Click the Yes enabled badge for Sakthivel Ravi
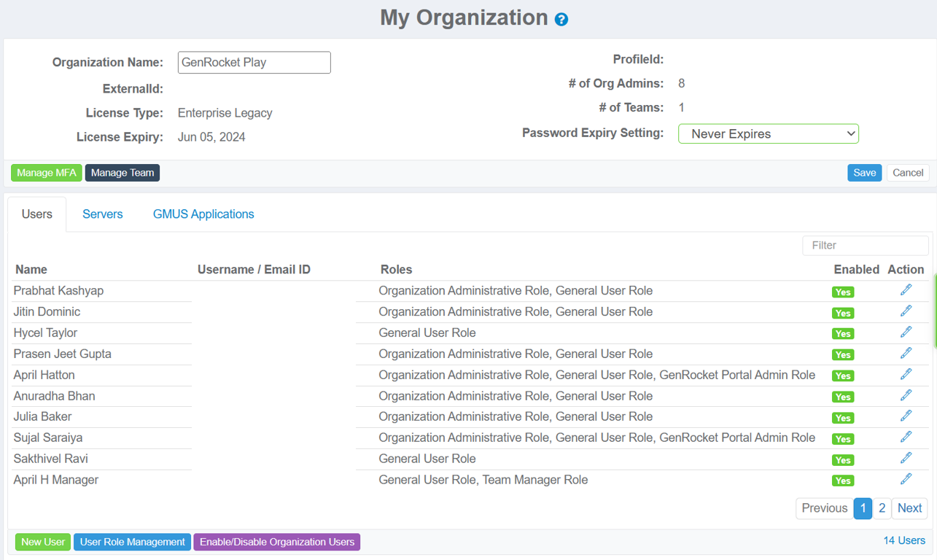The image size is (937, 560). click(x=843, y=460)
